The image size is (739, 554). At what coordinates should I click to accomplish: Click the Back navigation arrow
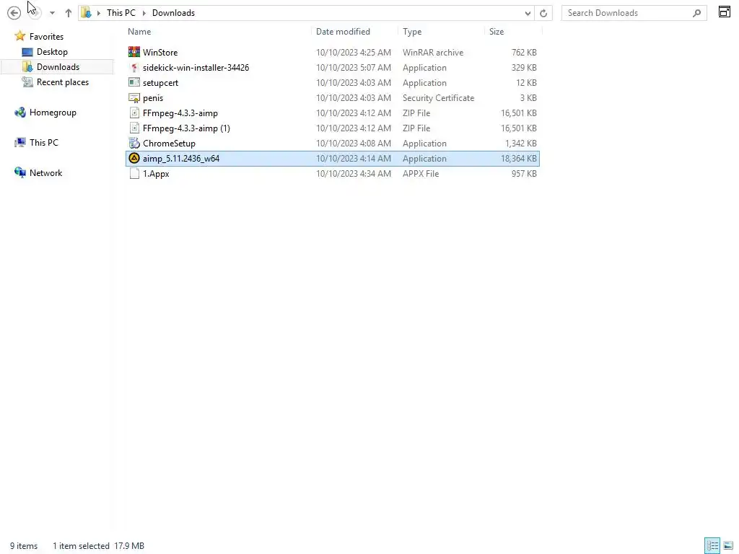pos(14,13)
